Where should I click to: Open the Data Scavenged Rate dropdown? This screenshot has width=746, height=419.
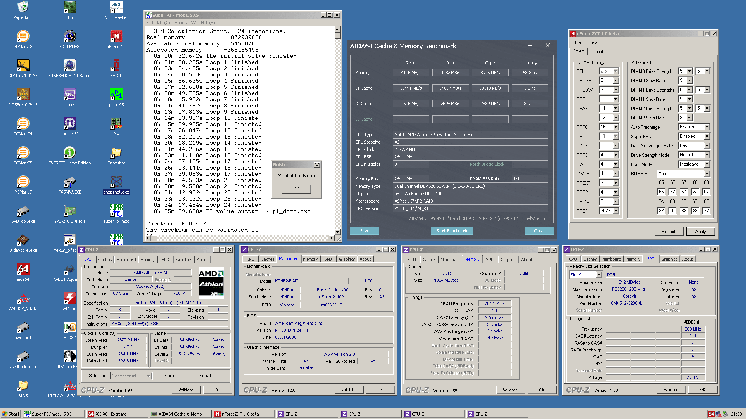(x=707, y=146)
